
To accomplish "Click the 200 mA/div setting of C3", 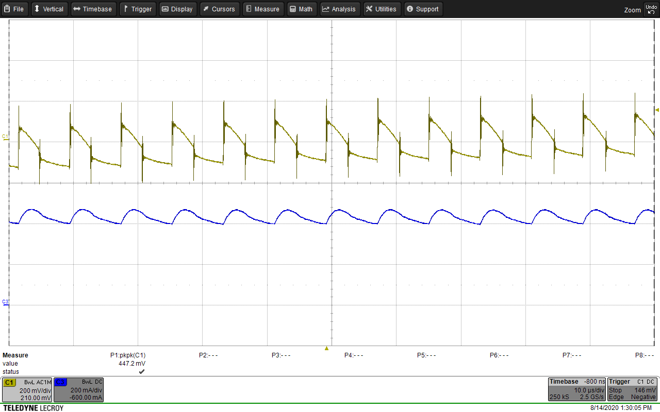I will click(x=87, y=390).
